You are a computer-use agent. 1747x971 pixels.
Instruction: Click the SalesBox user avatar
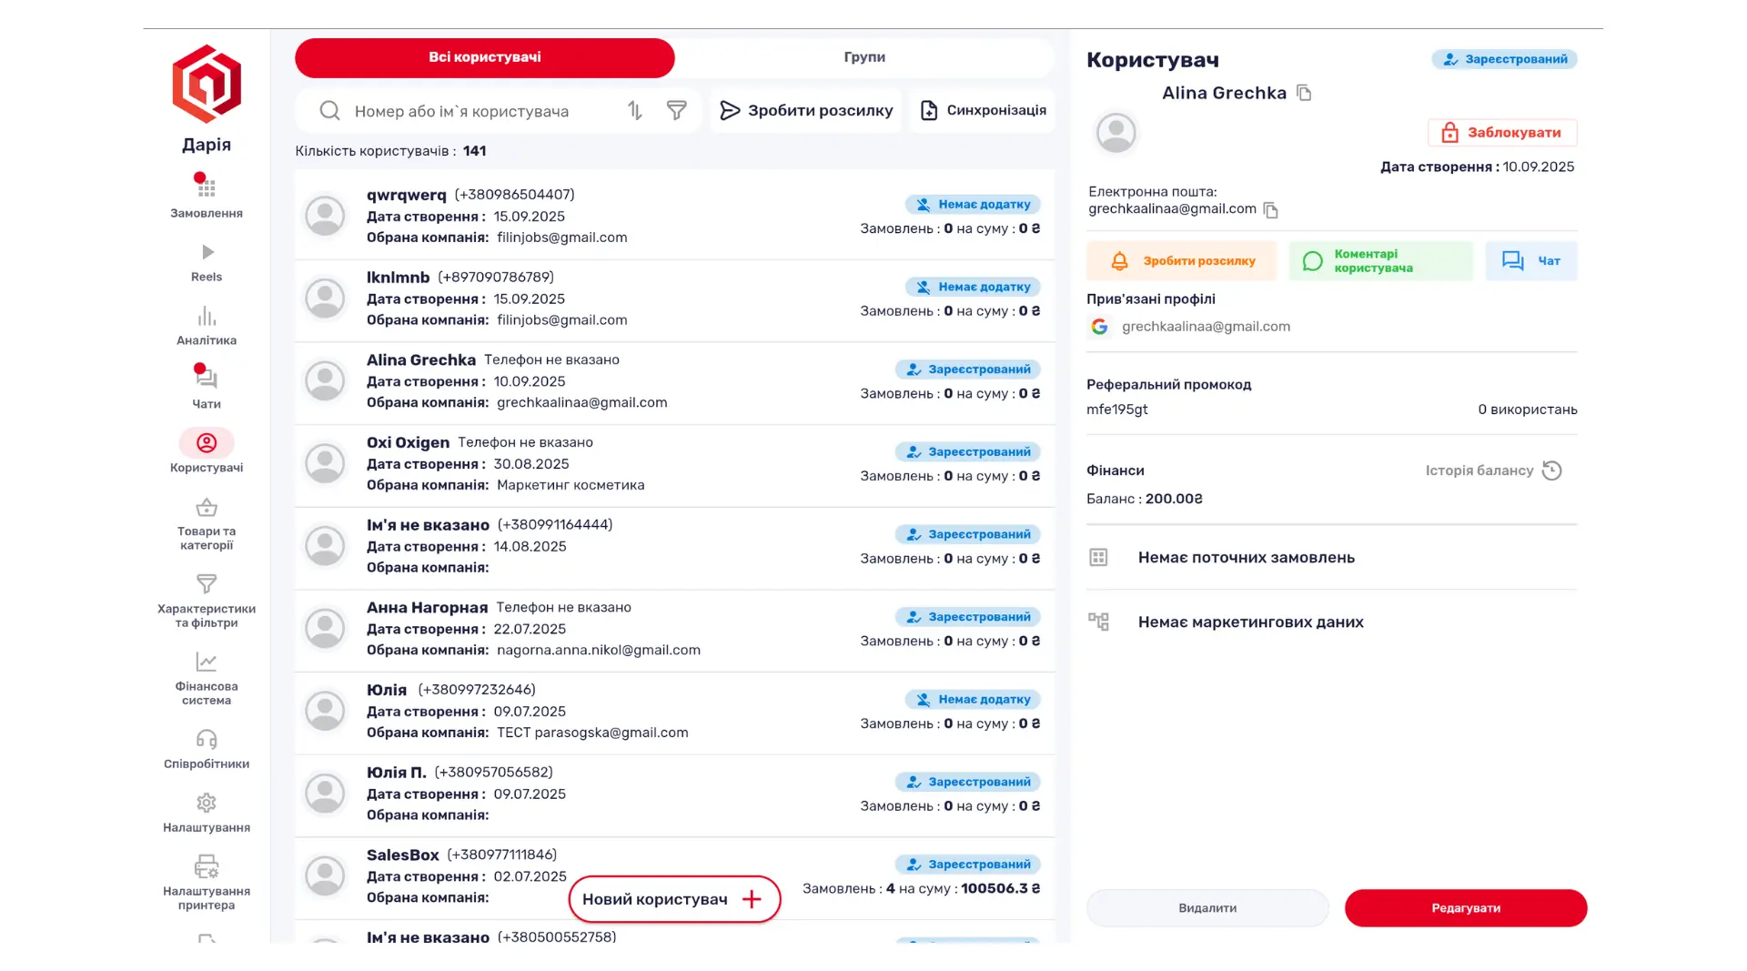tap(325, 875)
